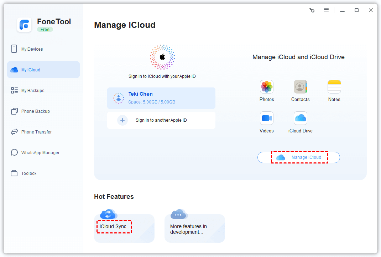The width and height of the screenshot is (381, 257).
Task: Click the plus icon to add Apple ID
Action: (122, 120)
